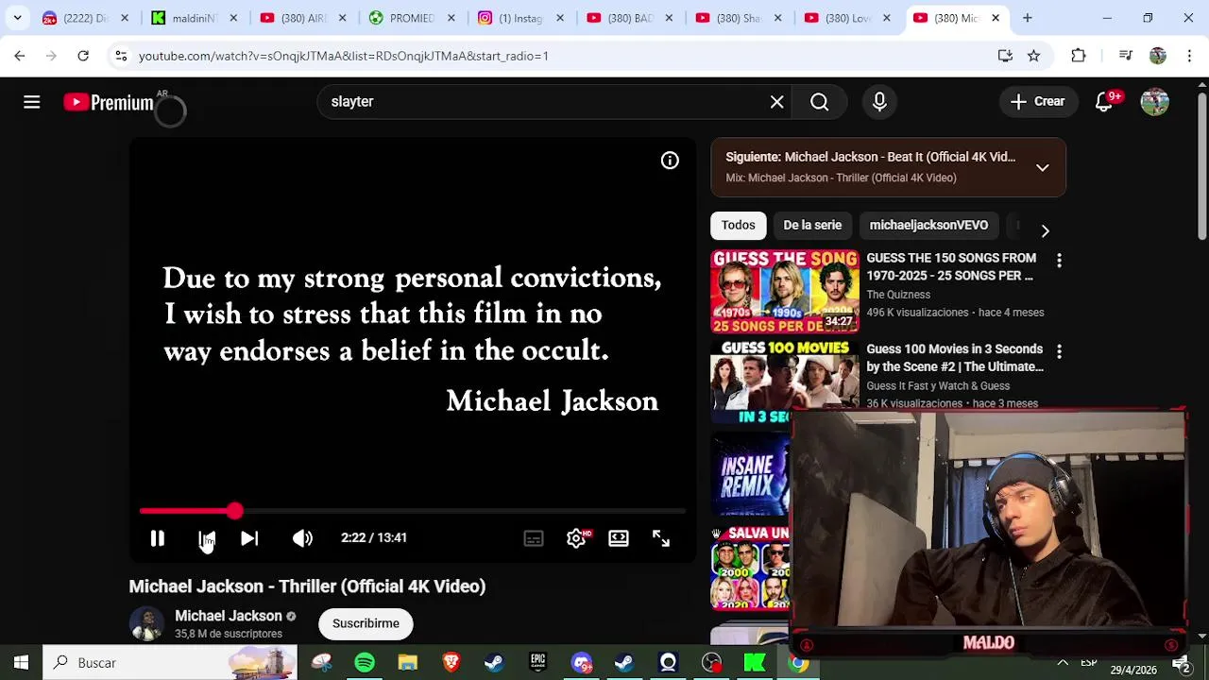Click the install app icon in address bar
Screen dimensions: 1209x680
coord(1005,56)
